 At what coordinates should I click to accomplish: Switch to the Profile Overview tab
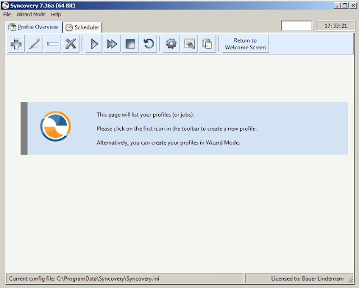pos(34,27)
